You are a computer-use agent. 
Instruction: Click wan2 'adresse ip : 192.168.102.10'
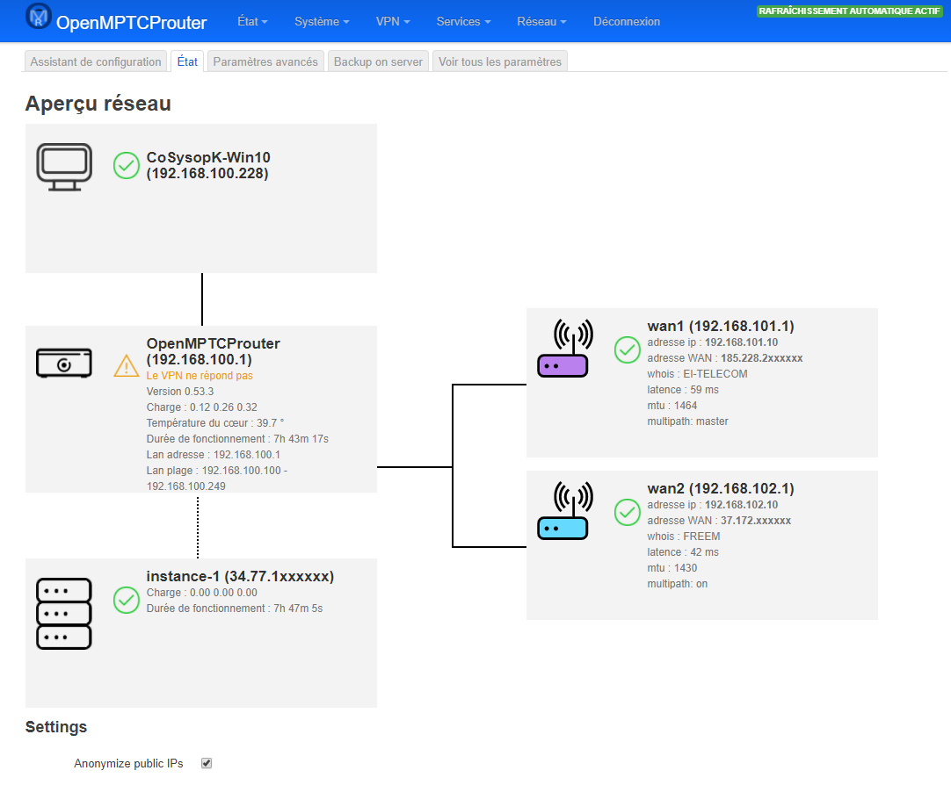[x=713, y=505]
